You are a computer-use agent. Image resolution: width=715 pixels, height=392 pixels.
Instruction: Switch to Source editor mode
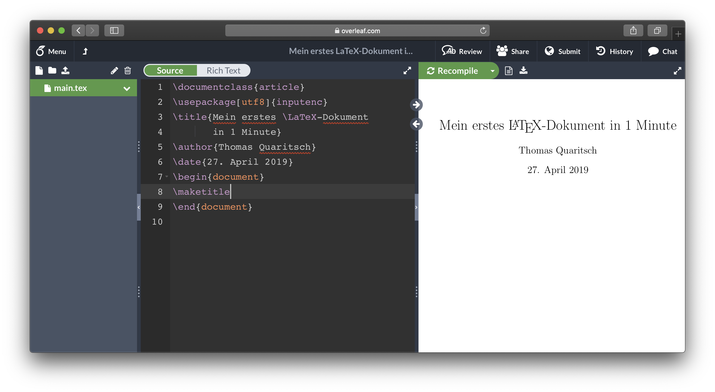(170, 71)
